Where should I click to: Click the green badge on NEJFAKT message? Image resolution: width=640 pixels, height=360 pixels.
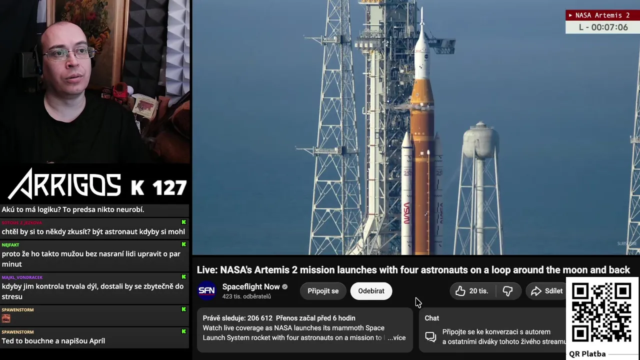coord(184,244)
